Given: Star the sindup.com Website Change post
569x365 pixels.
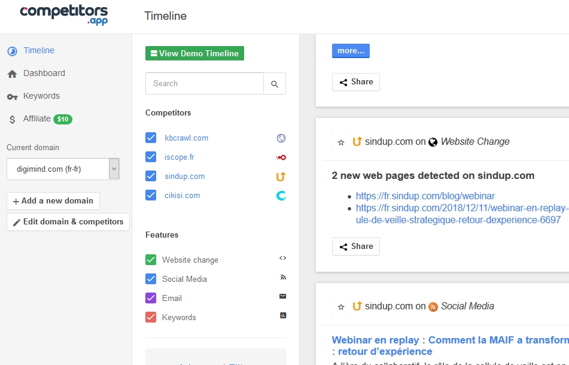Looking at the screenshot, I should [x=341, y=142].
